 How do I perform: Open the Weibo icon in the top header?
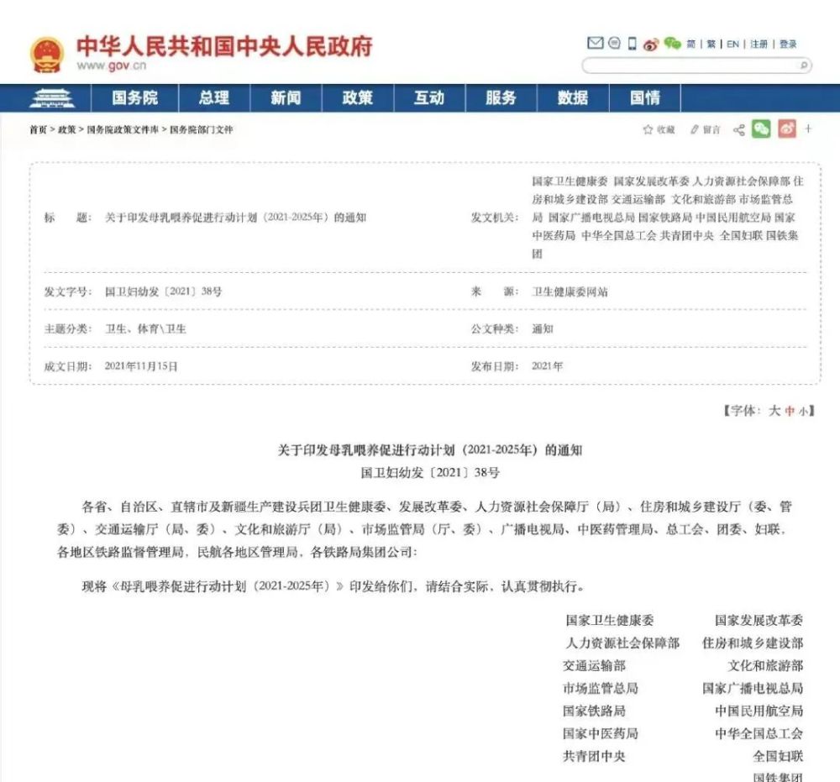click(651, 44)
